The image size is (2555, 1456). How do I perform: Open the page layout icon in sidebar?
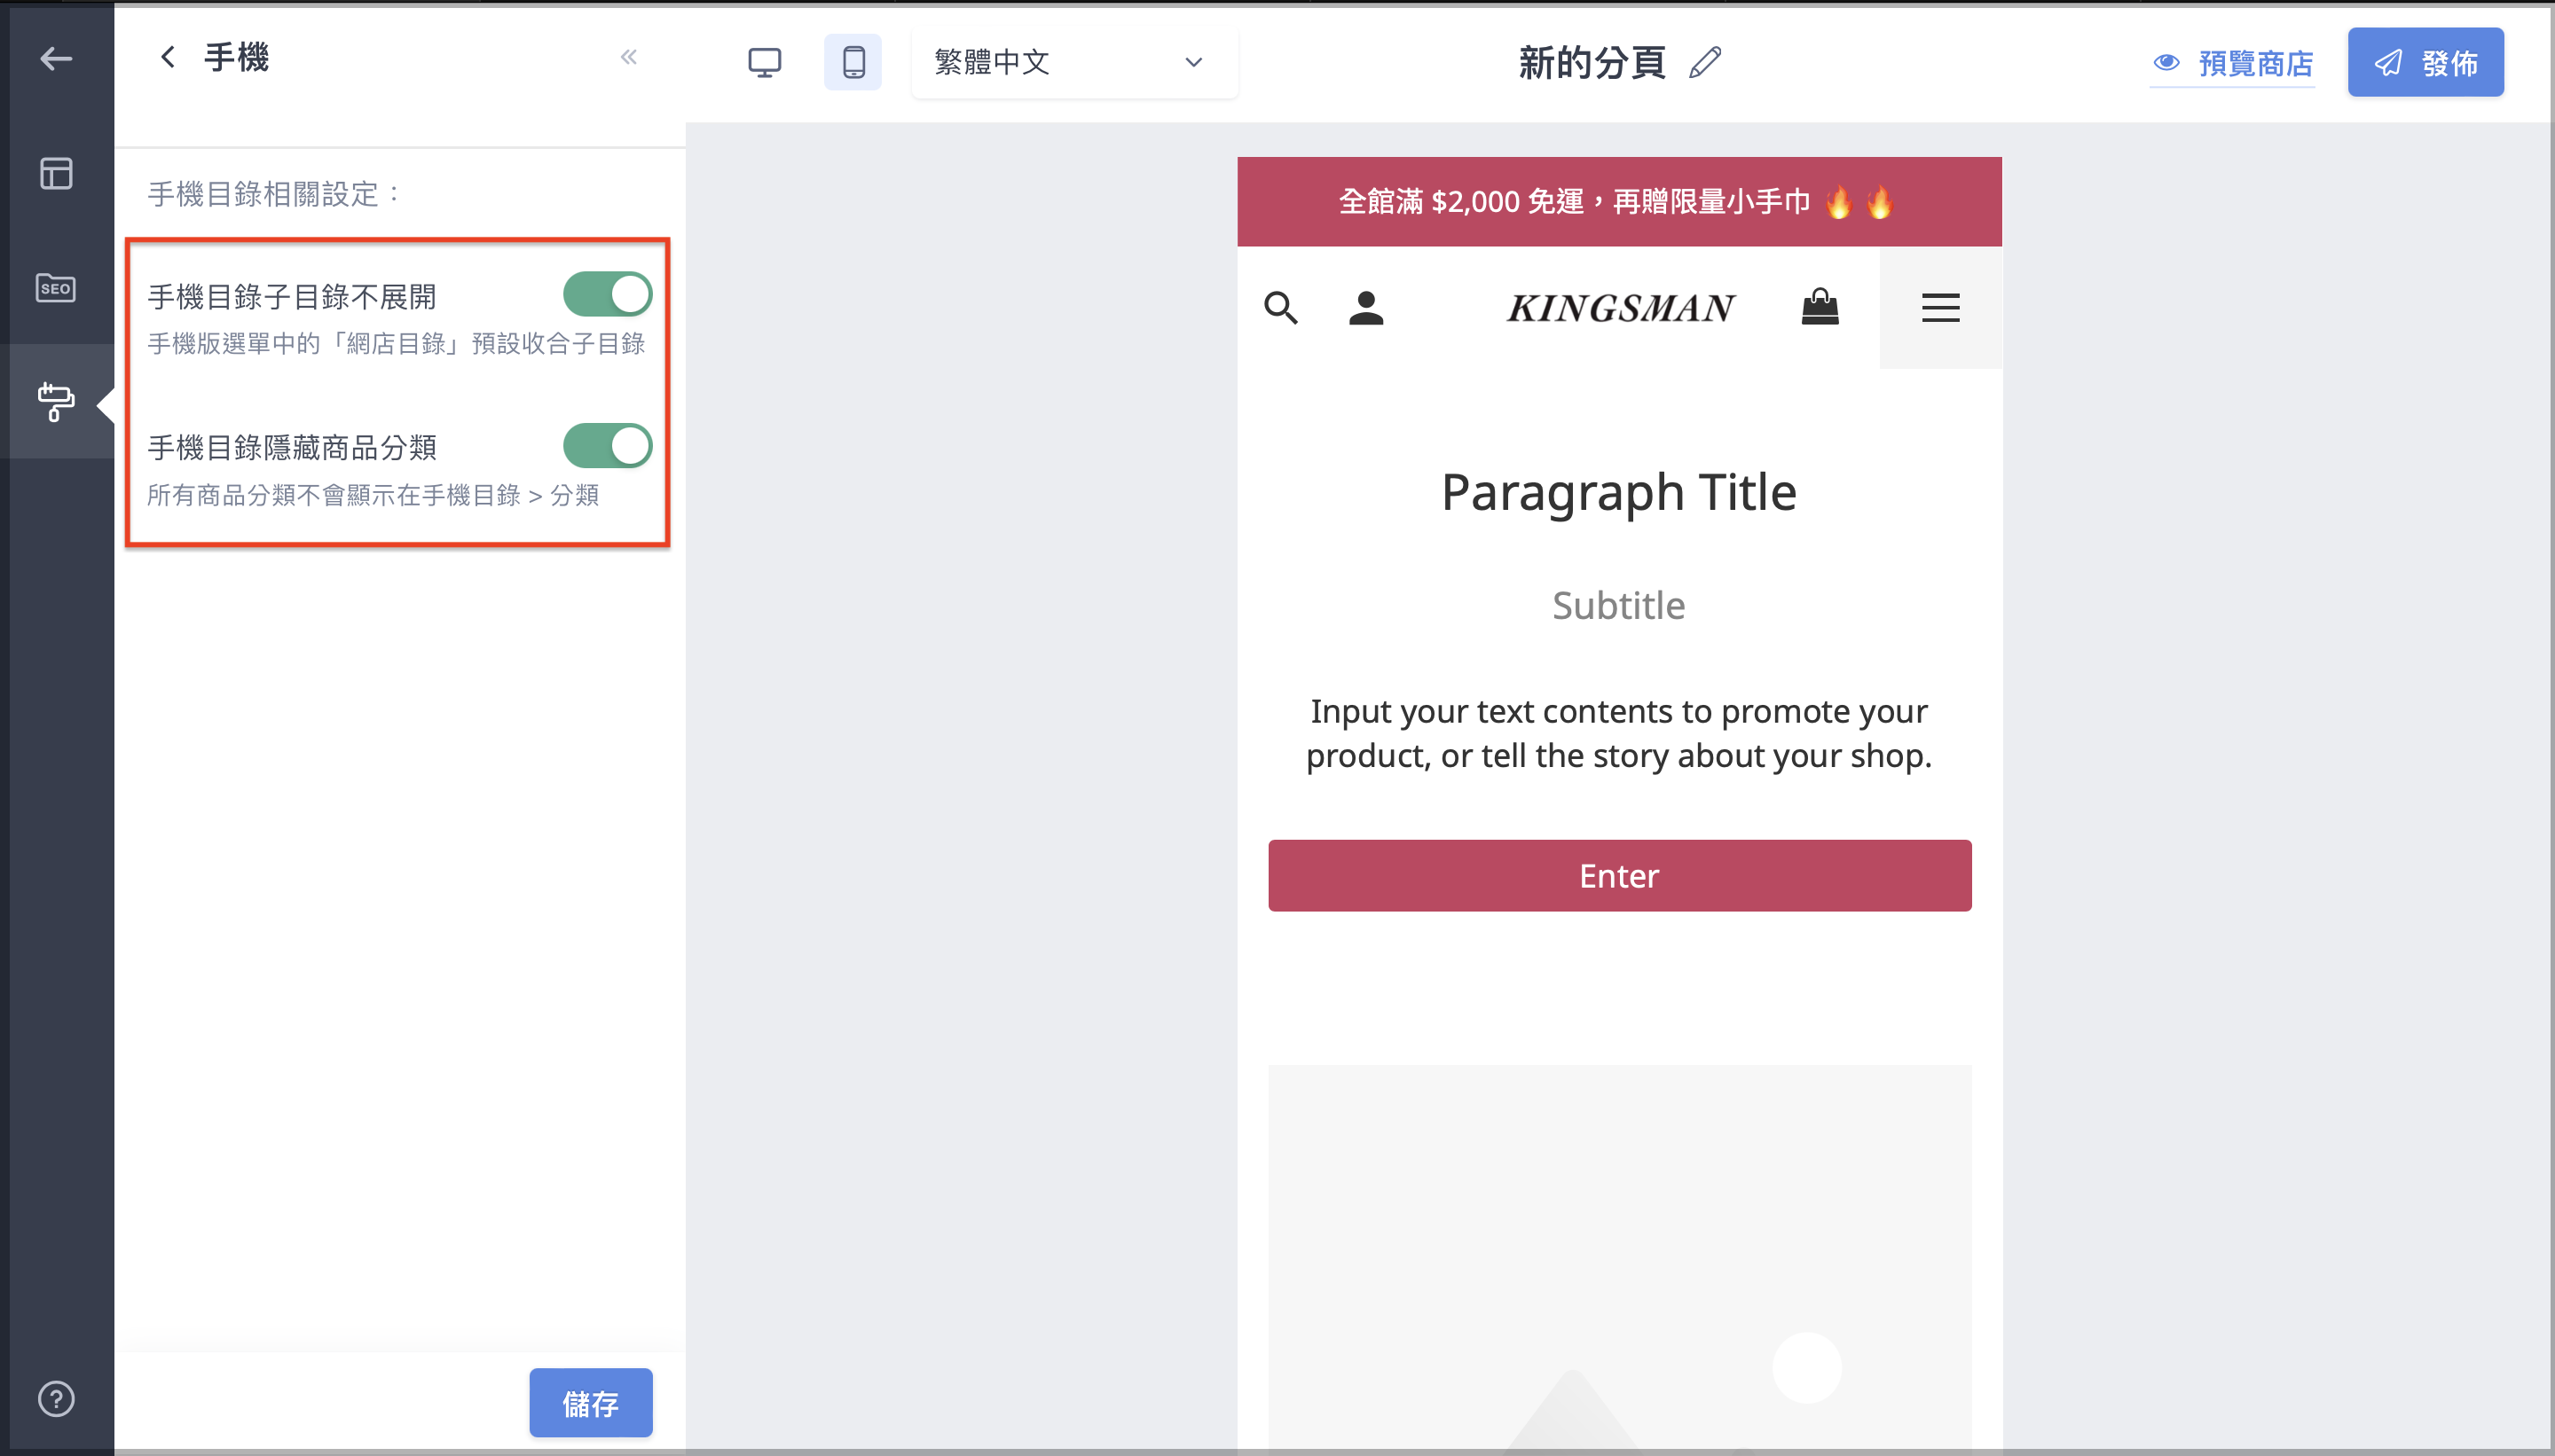click(56, 173)
